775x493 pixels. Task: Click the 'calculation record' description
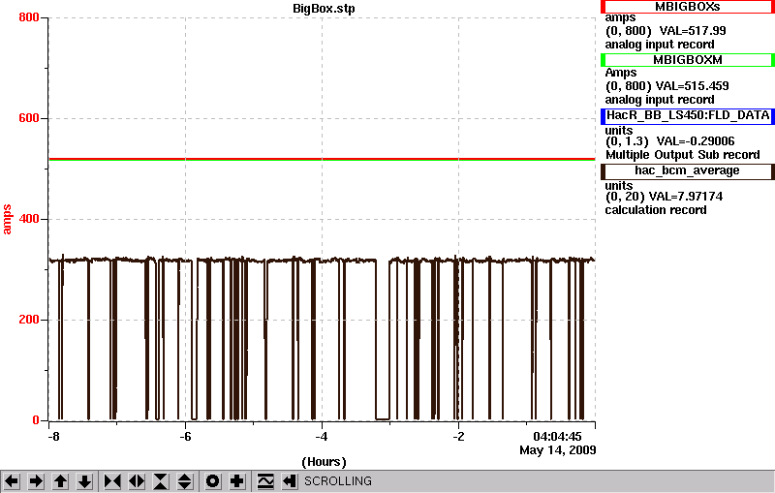pos(656,210)
